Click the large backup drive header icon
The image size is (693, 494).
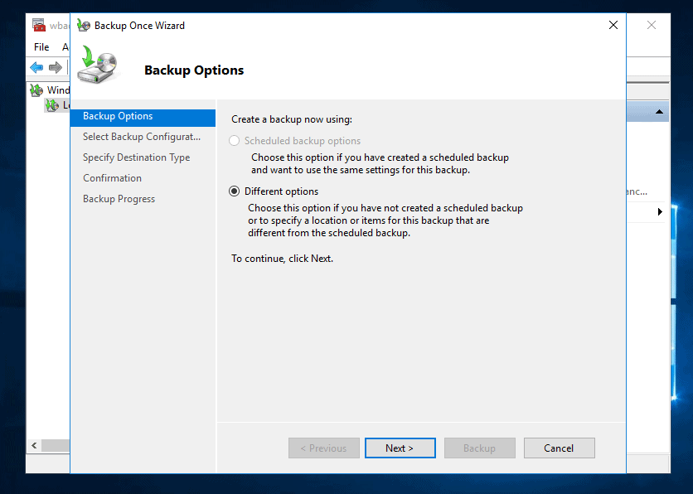(x=98, y=65)
